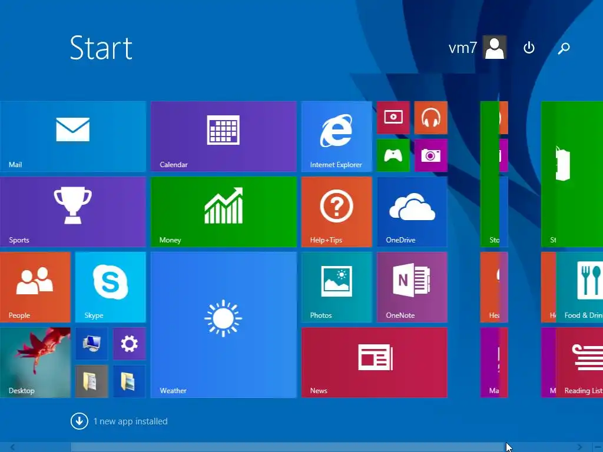Open the Reading List tile

(x=579, y=363)
